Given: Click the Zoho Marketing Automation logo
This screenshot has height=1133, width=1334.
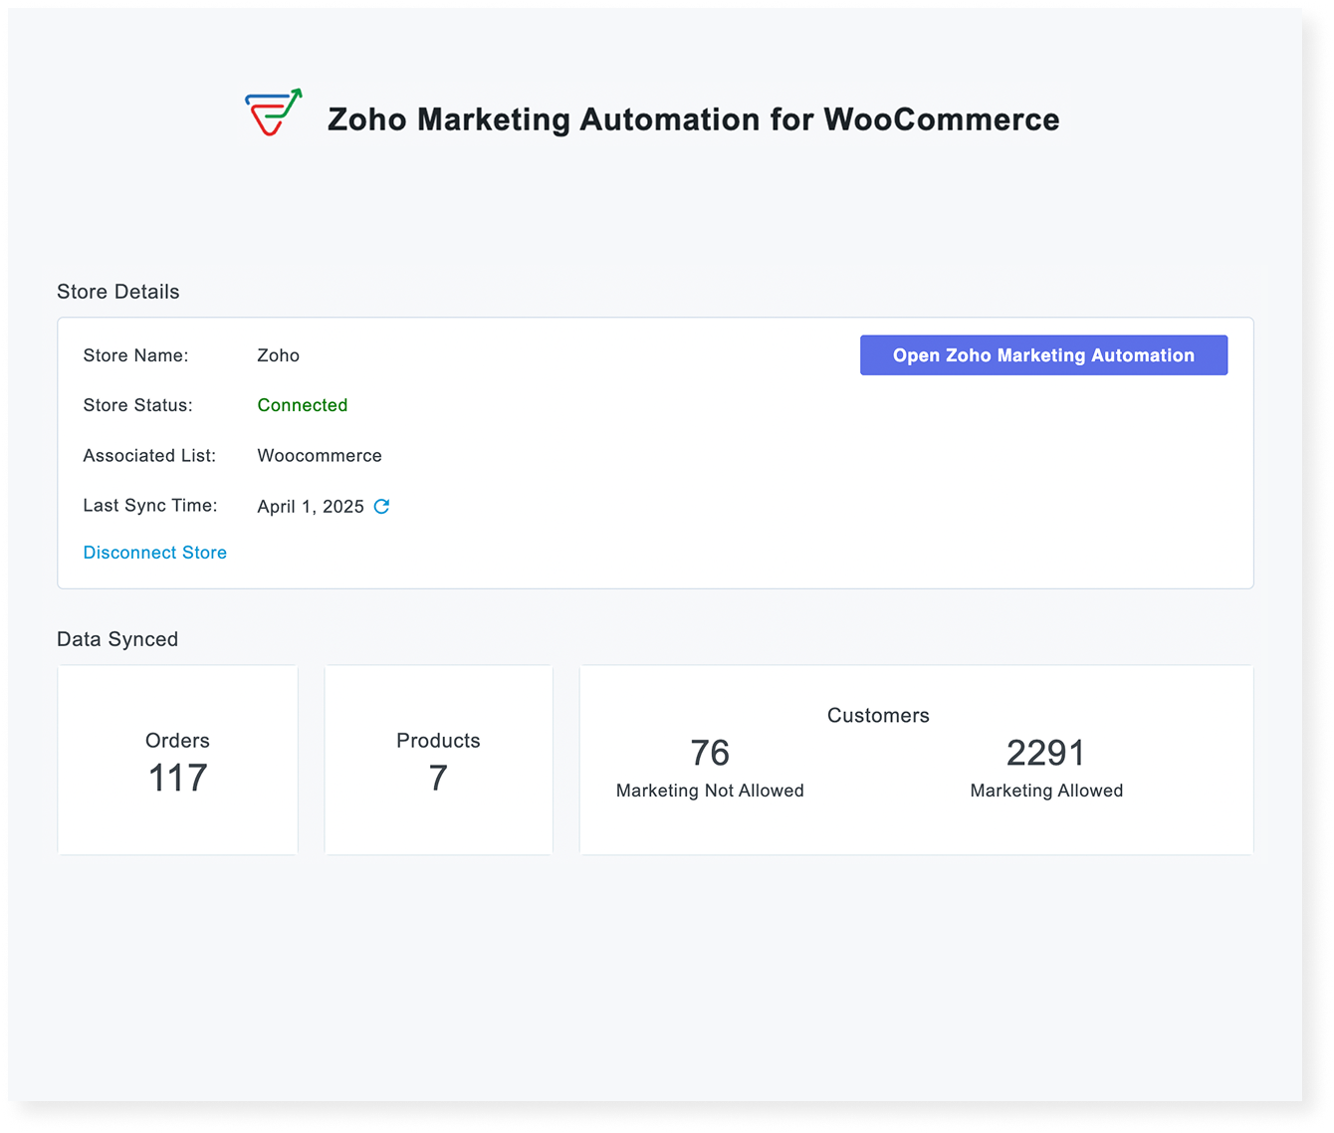Looking at the screenshot, I should 274,112.
